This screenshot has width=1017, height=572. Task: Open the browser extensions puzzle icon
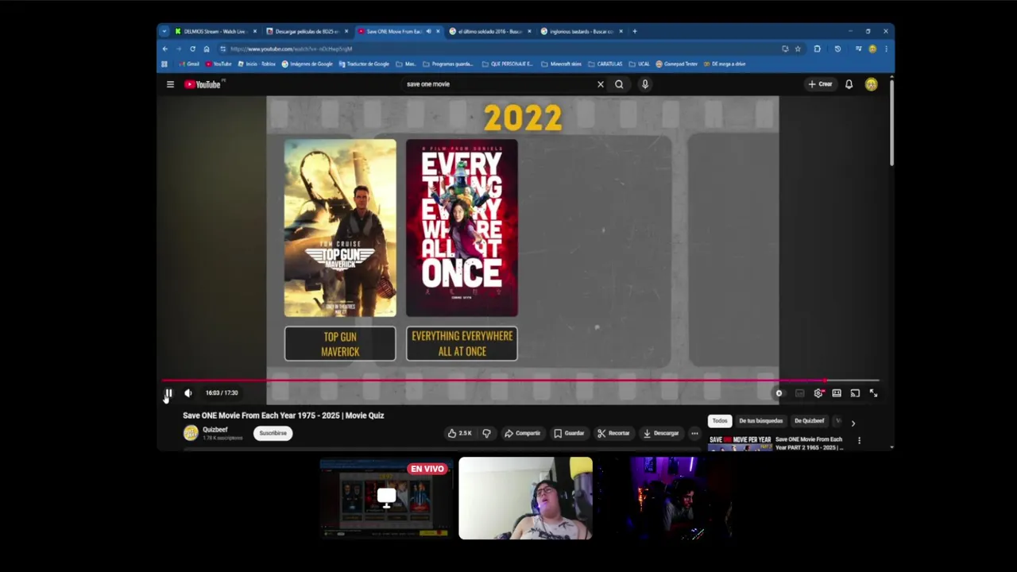[x=817, y=48]
